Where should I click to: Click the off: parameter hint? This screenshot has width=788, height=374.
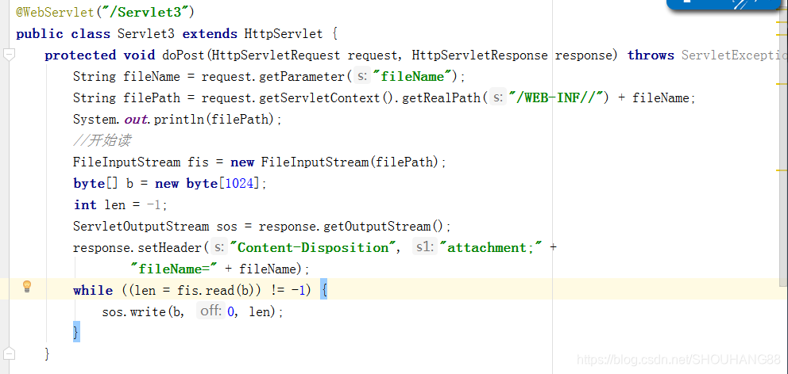click(211, 311)
